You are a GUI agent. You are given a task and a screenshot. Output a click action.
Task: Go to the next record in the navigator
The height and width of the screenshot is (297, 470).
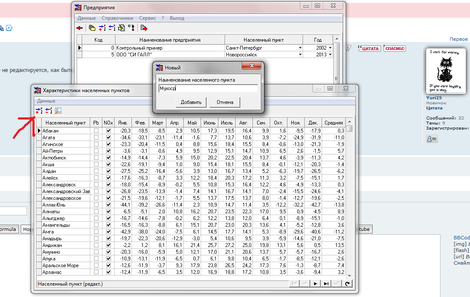point(316,284)
